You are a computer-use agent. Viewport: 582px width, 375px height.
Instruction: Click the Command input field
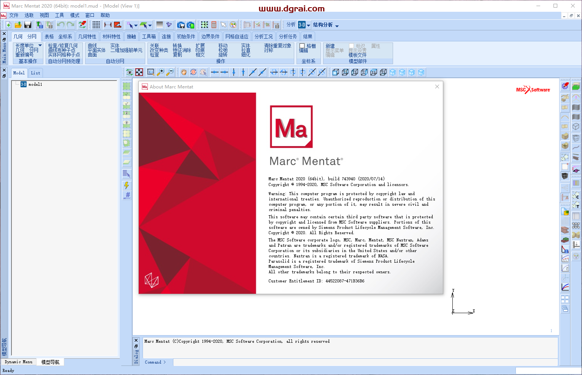365,362
